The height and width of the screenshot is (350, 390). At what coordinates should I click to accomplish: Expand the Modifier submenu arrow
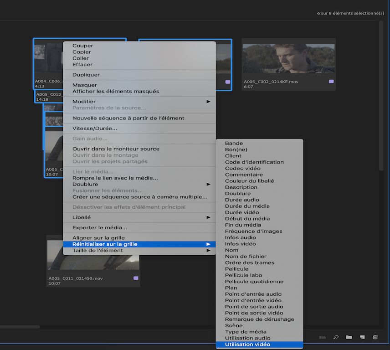[x=208, y=102]
